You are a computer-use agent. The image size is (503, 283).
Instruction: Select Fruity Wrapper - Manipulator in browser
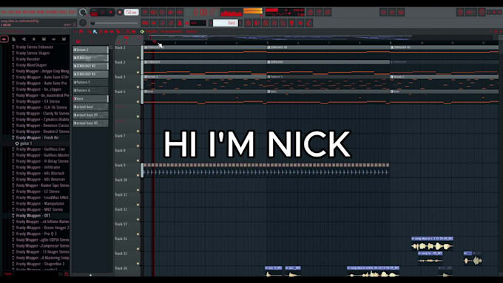[40, 203]
